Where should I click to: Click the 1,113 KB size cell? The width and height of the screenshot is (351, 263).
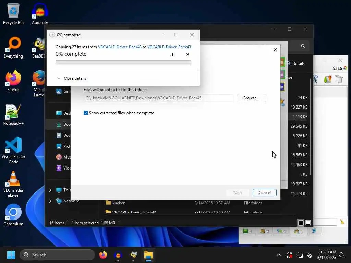(x=300, y=117)
